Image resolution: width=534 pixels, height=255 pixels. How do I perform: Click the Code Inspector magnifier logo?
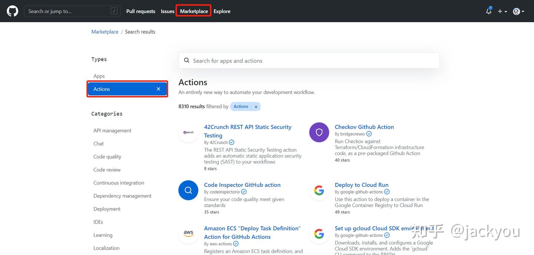point(188,190)
